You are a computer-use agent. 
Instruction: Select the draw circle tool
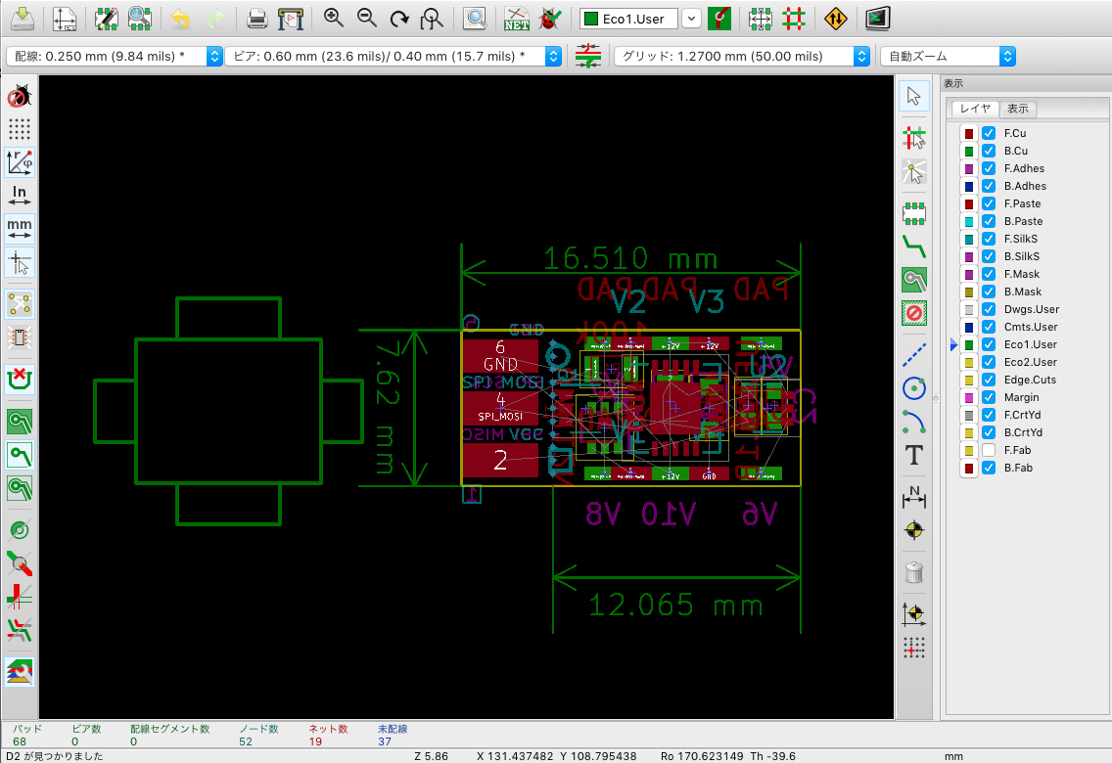[x=914, y=388]
